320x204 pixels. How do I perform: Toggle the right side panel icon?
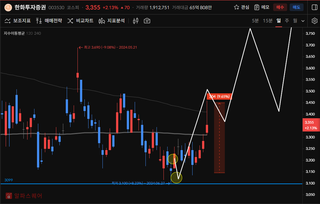pos(315,7)
